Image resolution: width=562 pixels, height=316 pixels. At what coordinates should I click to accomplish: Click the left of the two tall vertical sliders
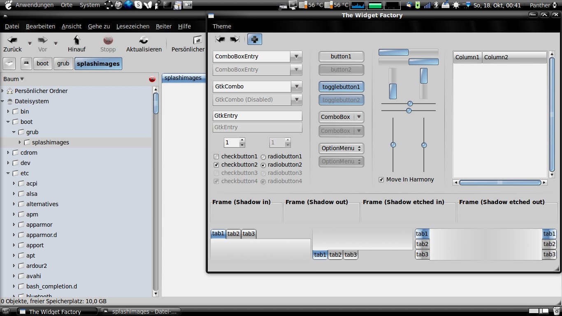pyautogui.click(x=393, y=145)
